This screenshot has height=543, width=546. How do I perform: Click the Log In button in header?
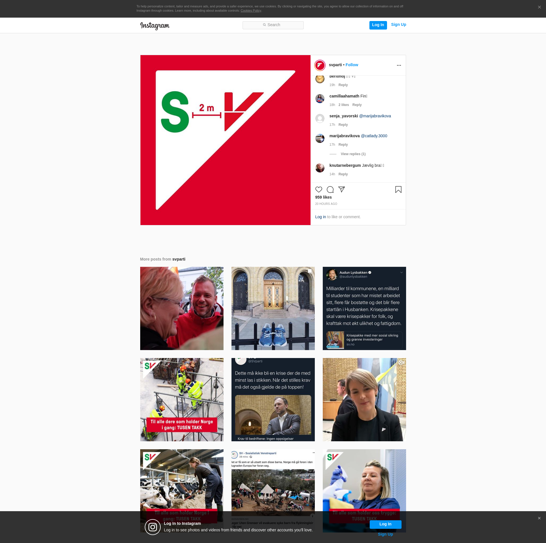[378, 25]
